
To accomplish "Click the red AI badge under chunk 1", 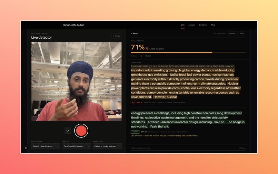I will [x=133, y=102].
